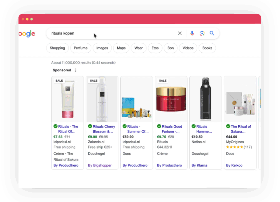Click the 'By Klarna' link
Viewport: 280px width, 202px height.
click(x=199, y=165)
